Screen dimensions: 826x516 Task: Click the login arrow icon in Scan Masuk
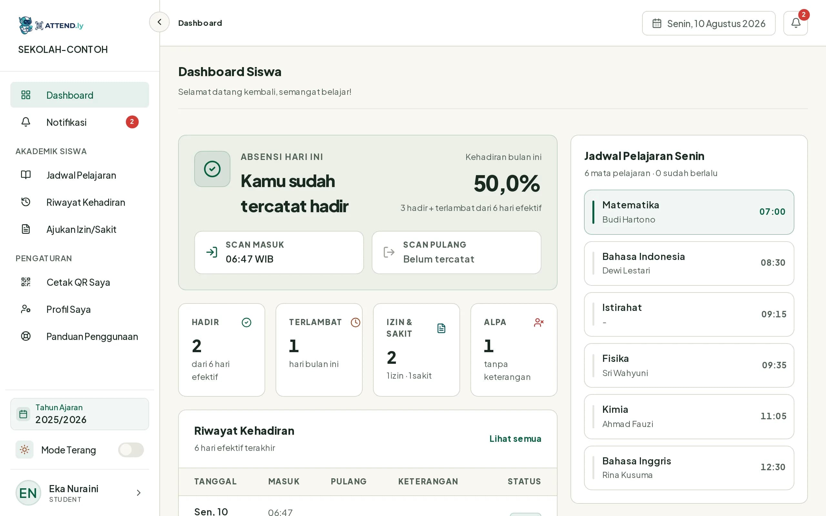coord(212,252)
